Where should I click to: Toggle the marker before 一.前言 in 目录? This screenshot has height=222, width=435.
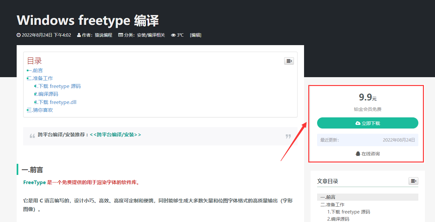[x=28, y=70]
